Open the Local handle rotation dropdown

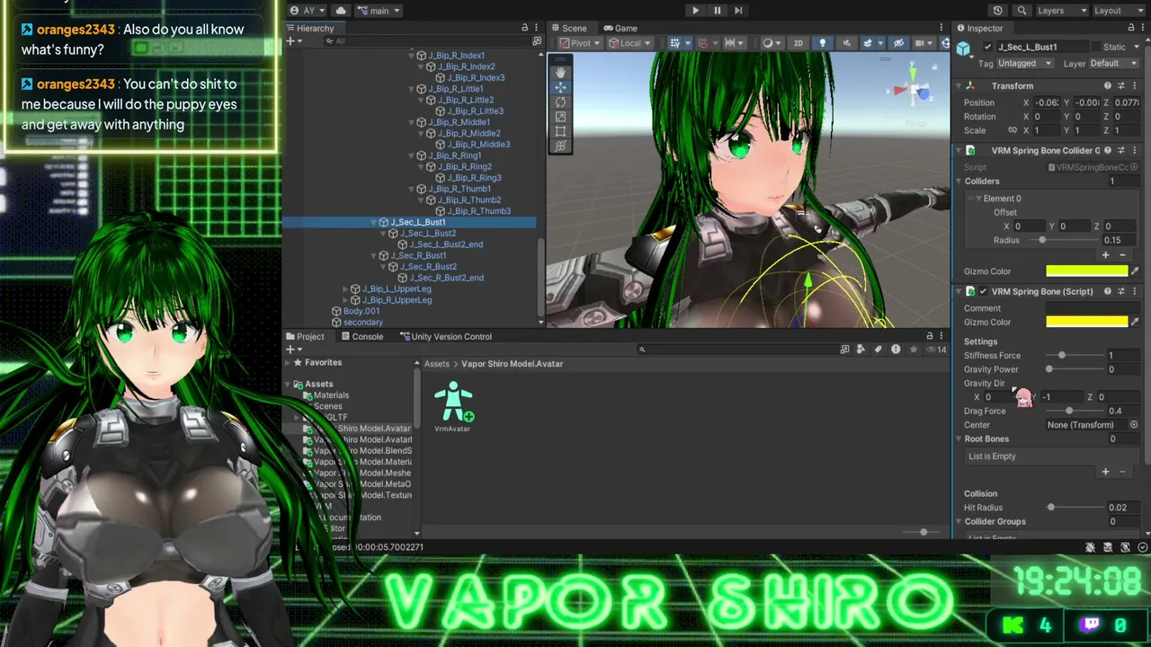629,43
